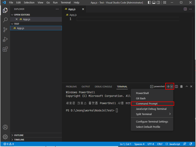Choose Select Default Profile menu entry
This screenshot has width=196, height=147.
[152, 127]
